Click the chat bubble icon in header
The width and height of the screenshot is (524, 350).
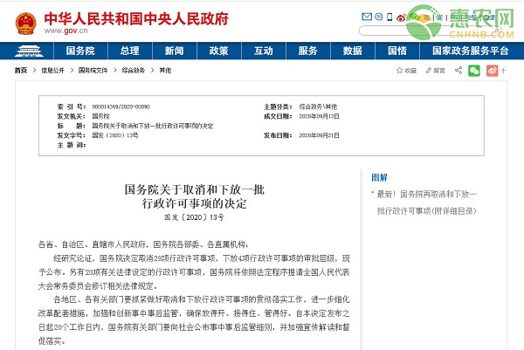coord(379,17)
